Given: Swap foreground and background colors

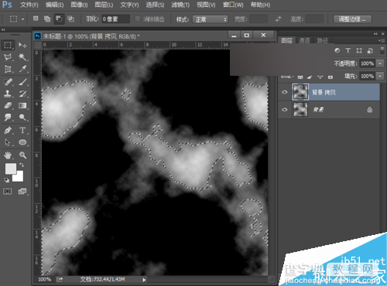Looking at the screenshot, I should coord(22,165).
